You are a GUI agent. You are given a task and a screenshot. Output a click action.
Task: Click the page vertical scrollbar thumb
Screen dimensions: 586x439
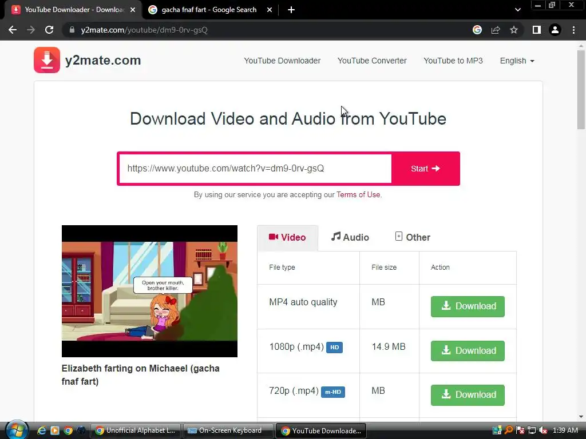point(581,90)
